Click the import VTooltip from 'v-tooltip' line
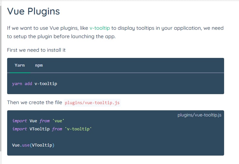 point(52,129)
